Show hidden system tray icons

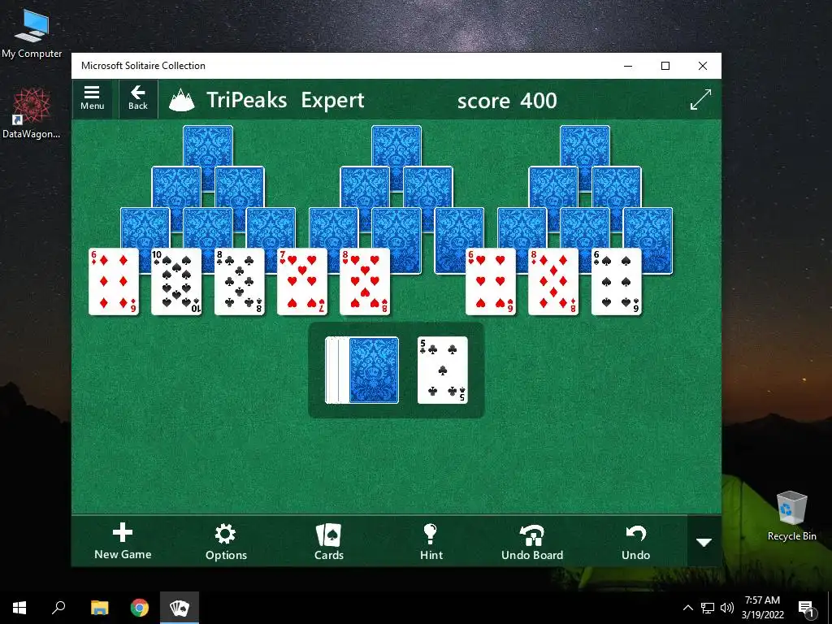pos(687,608)
